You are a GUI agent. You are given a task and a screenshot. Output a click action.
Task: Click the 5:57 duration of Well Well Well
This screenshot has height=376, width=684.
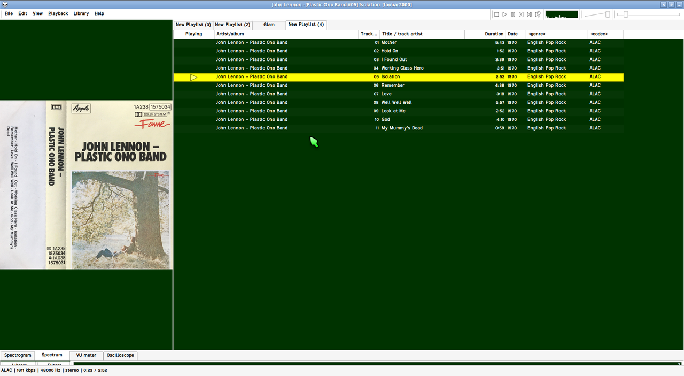500,103
